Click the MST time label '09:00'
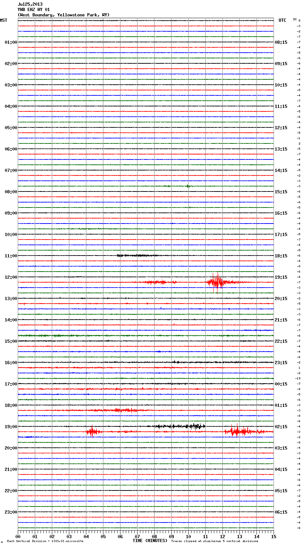This screenshot has width=302, height=546. tap(11, 213)
